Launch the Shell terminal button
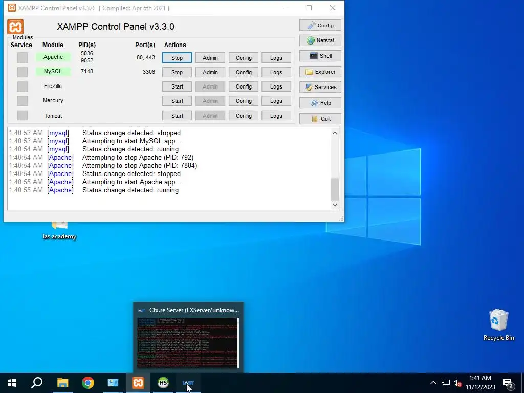This screenshot has height=393, width=524. pos(320,56)
